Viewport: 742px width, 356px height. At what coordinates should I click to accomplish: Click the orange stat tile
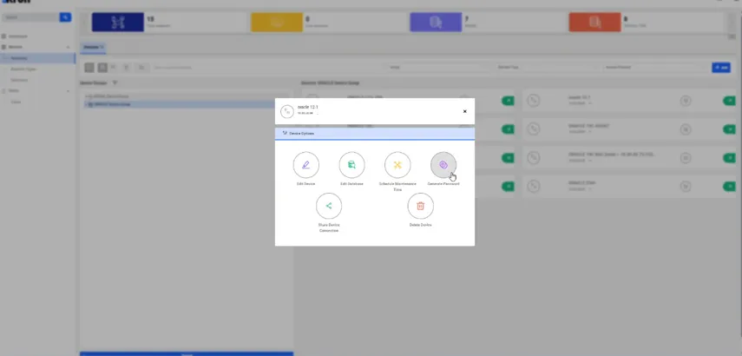click(594, 23)
